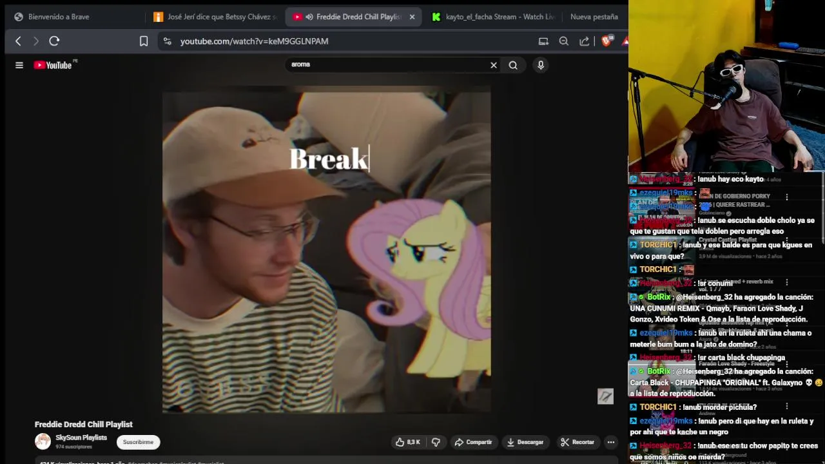Screen dimensions: 825x464
Task: Click the Descargar download button
Action: point(525,442)
